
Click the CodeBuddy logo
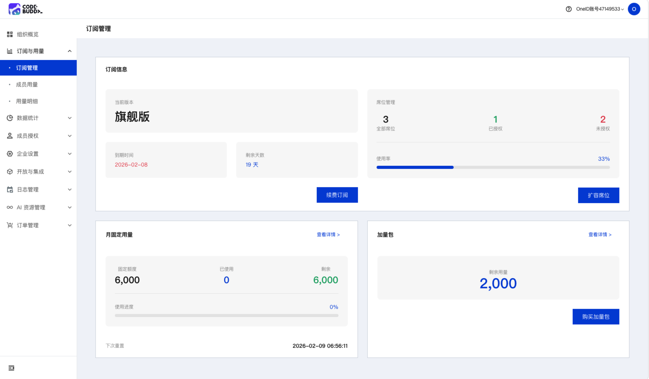25,9
